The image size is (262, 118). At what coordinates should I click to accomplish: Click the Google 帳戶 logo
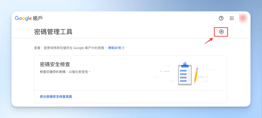pos(29,18)
